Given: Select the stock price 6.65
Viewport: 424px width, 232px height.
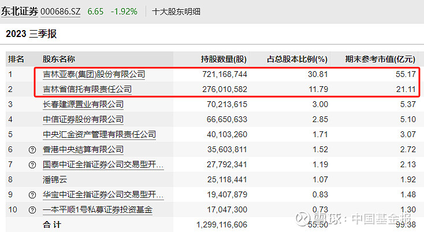Looking at the screenshot, I should pyautogui.click(x=95, y=12).
